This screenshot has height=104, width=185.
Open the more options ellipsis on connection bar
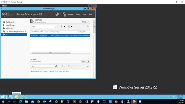pos(95,6)
